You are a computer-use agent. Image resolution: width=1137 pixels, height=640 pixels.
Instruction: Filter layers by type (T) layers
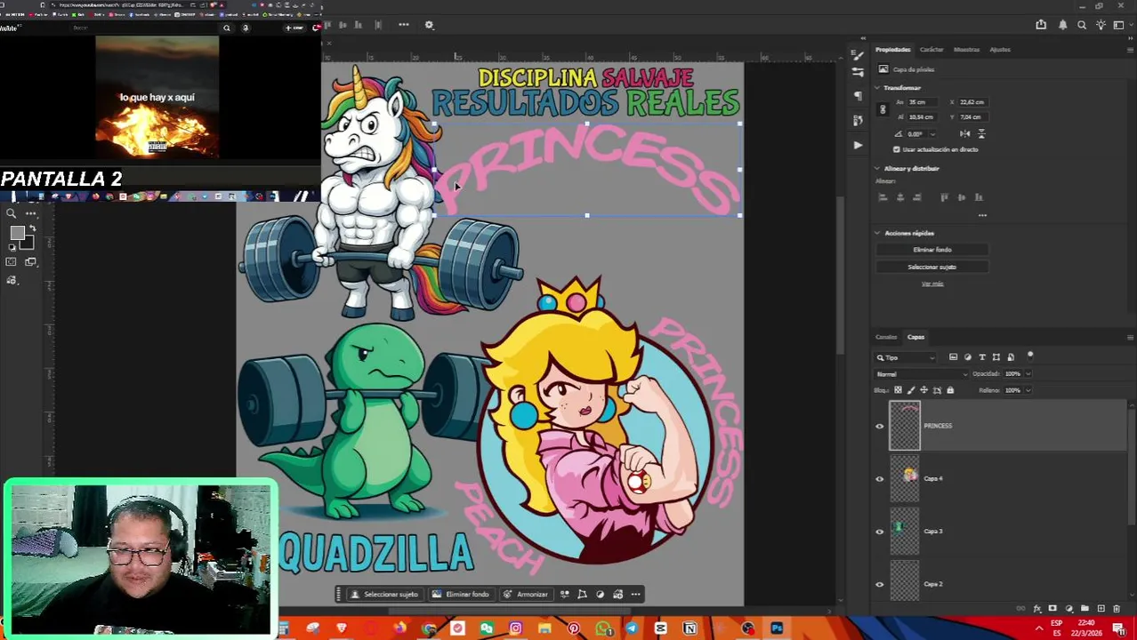pyautogui.click(x=982, y=357)
